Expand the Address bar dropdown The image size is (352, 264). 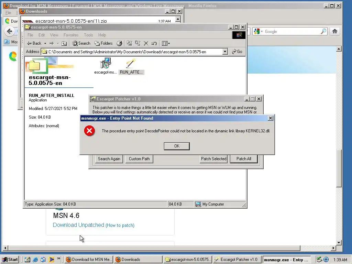click(x=225, y=52)
